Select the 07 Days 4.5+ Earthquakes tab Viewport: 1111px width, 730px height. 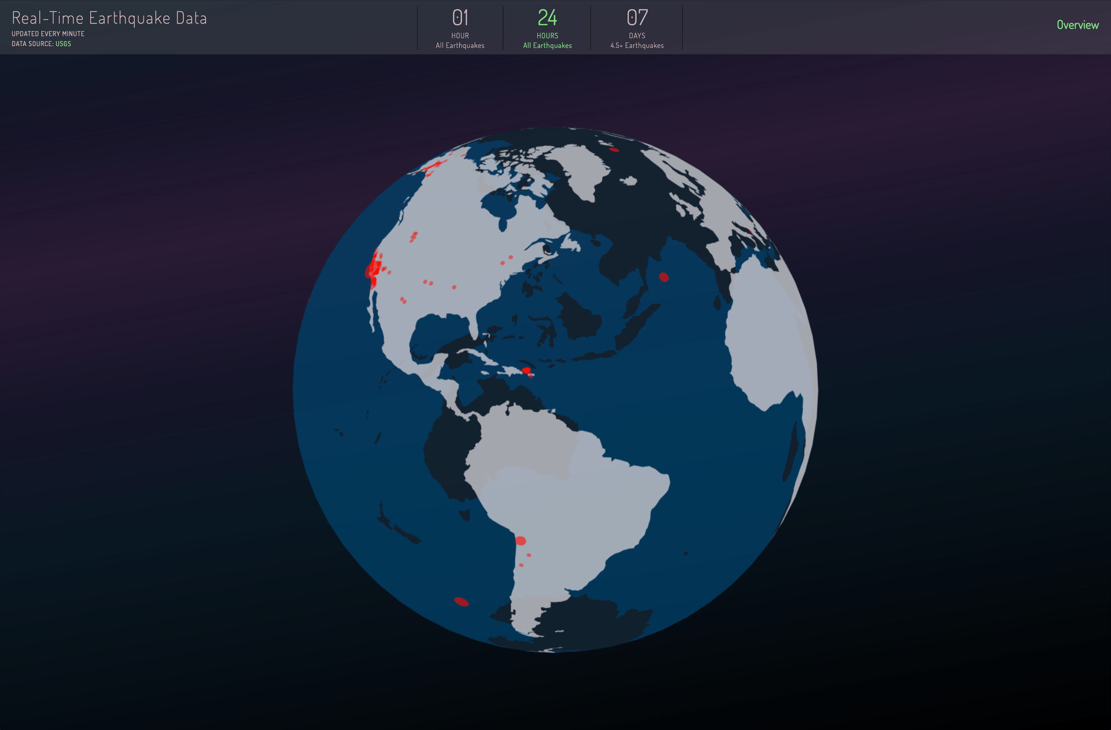(637, 28)
